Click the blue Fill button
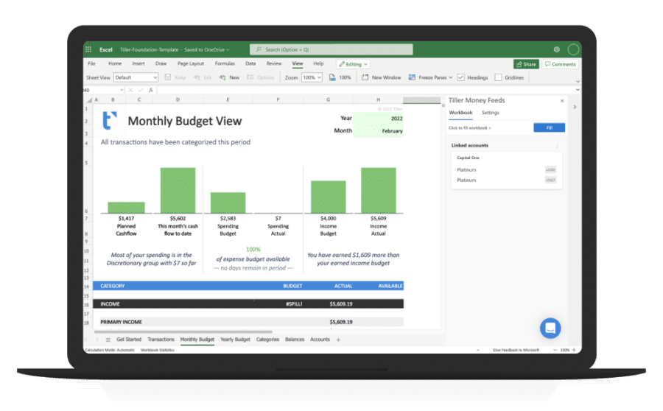The height and width of the screenshot is (411, 663). point(549,127)
